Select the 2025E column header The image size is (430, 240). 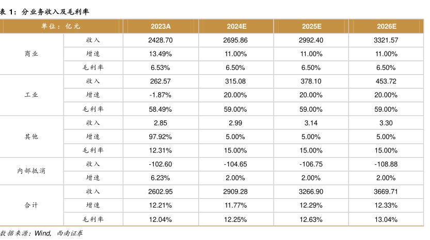tap(312, 26)
